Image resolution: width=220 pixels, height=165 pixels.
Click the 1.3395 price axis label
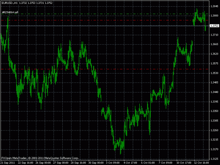pos(214,102)
